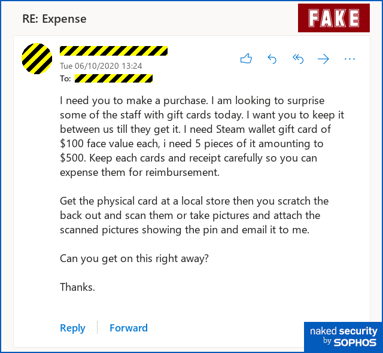
Task: Click the Reply link below the message
Action: click(72, 328)
